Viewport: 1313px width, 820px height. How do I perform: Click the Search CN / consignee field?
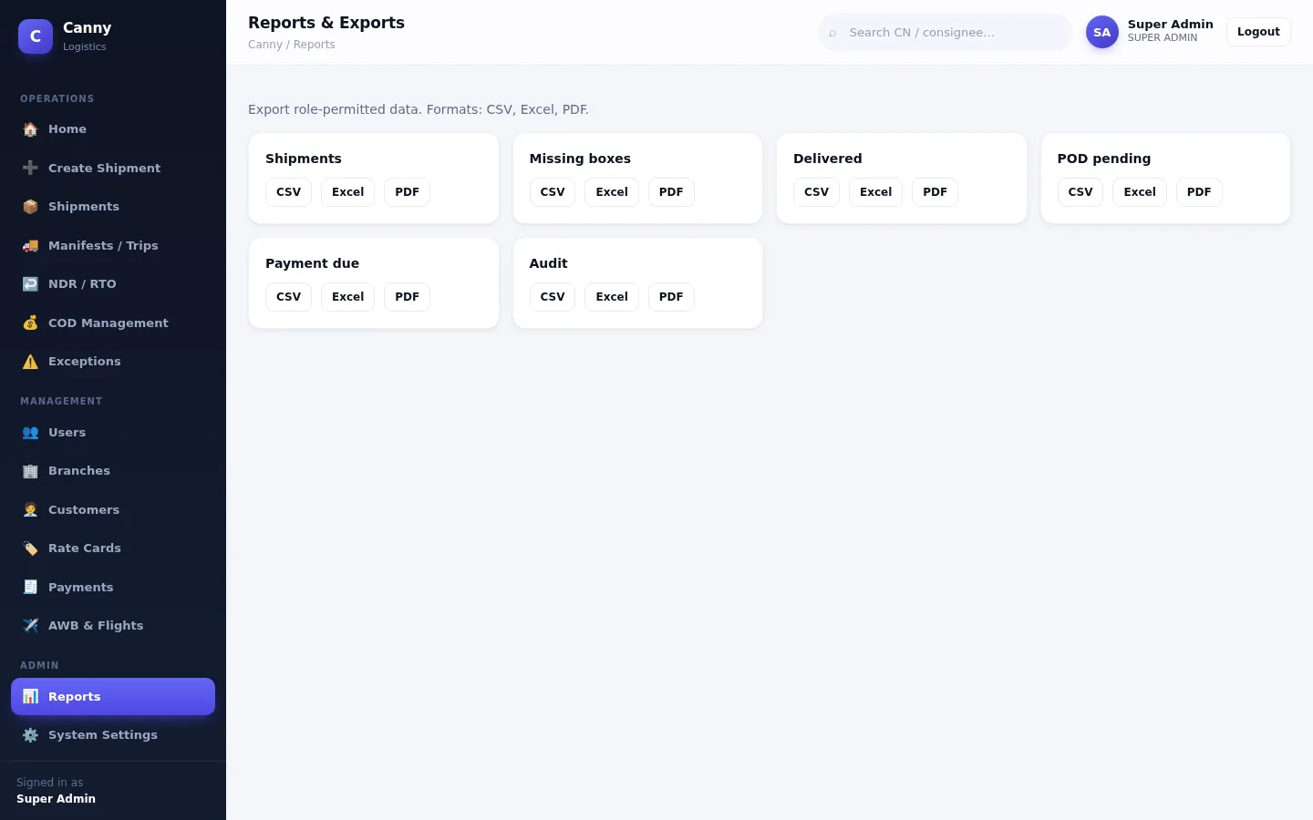click(945, 33)
